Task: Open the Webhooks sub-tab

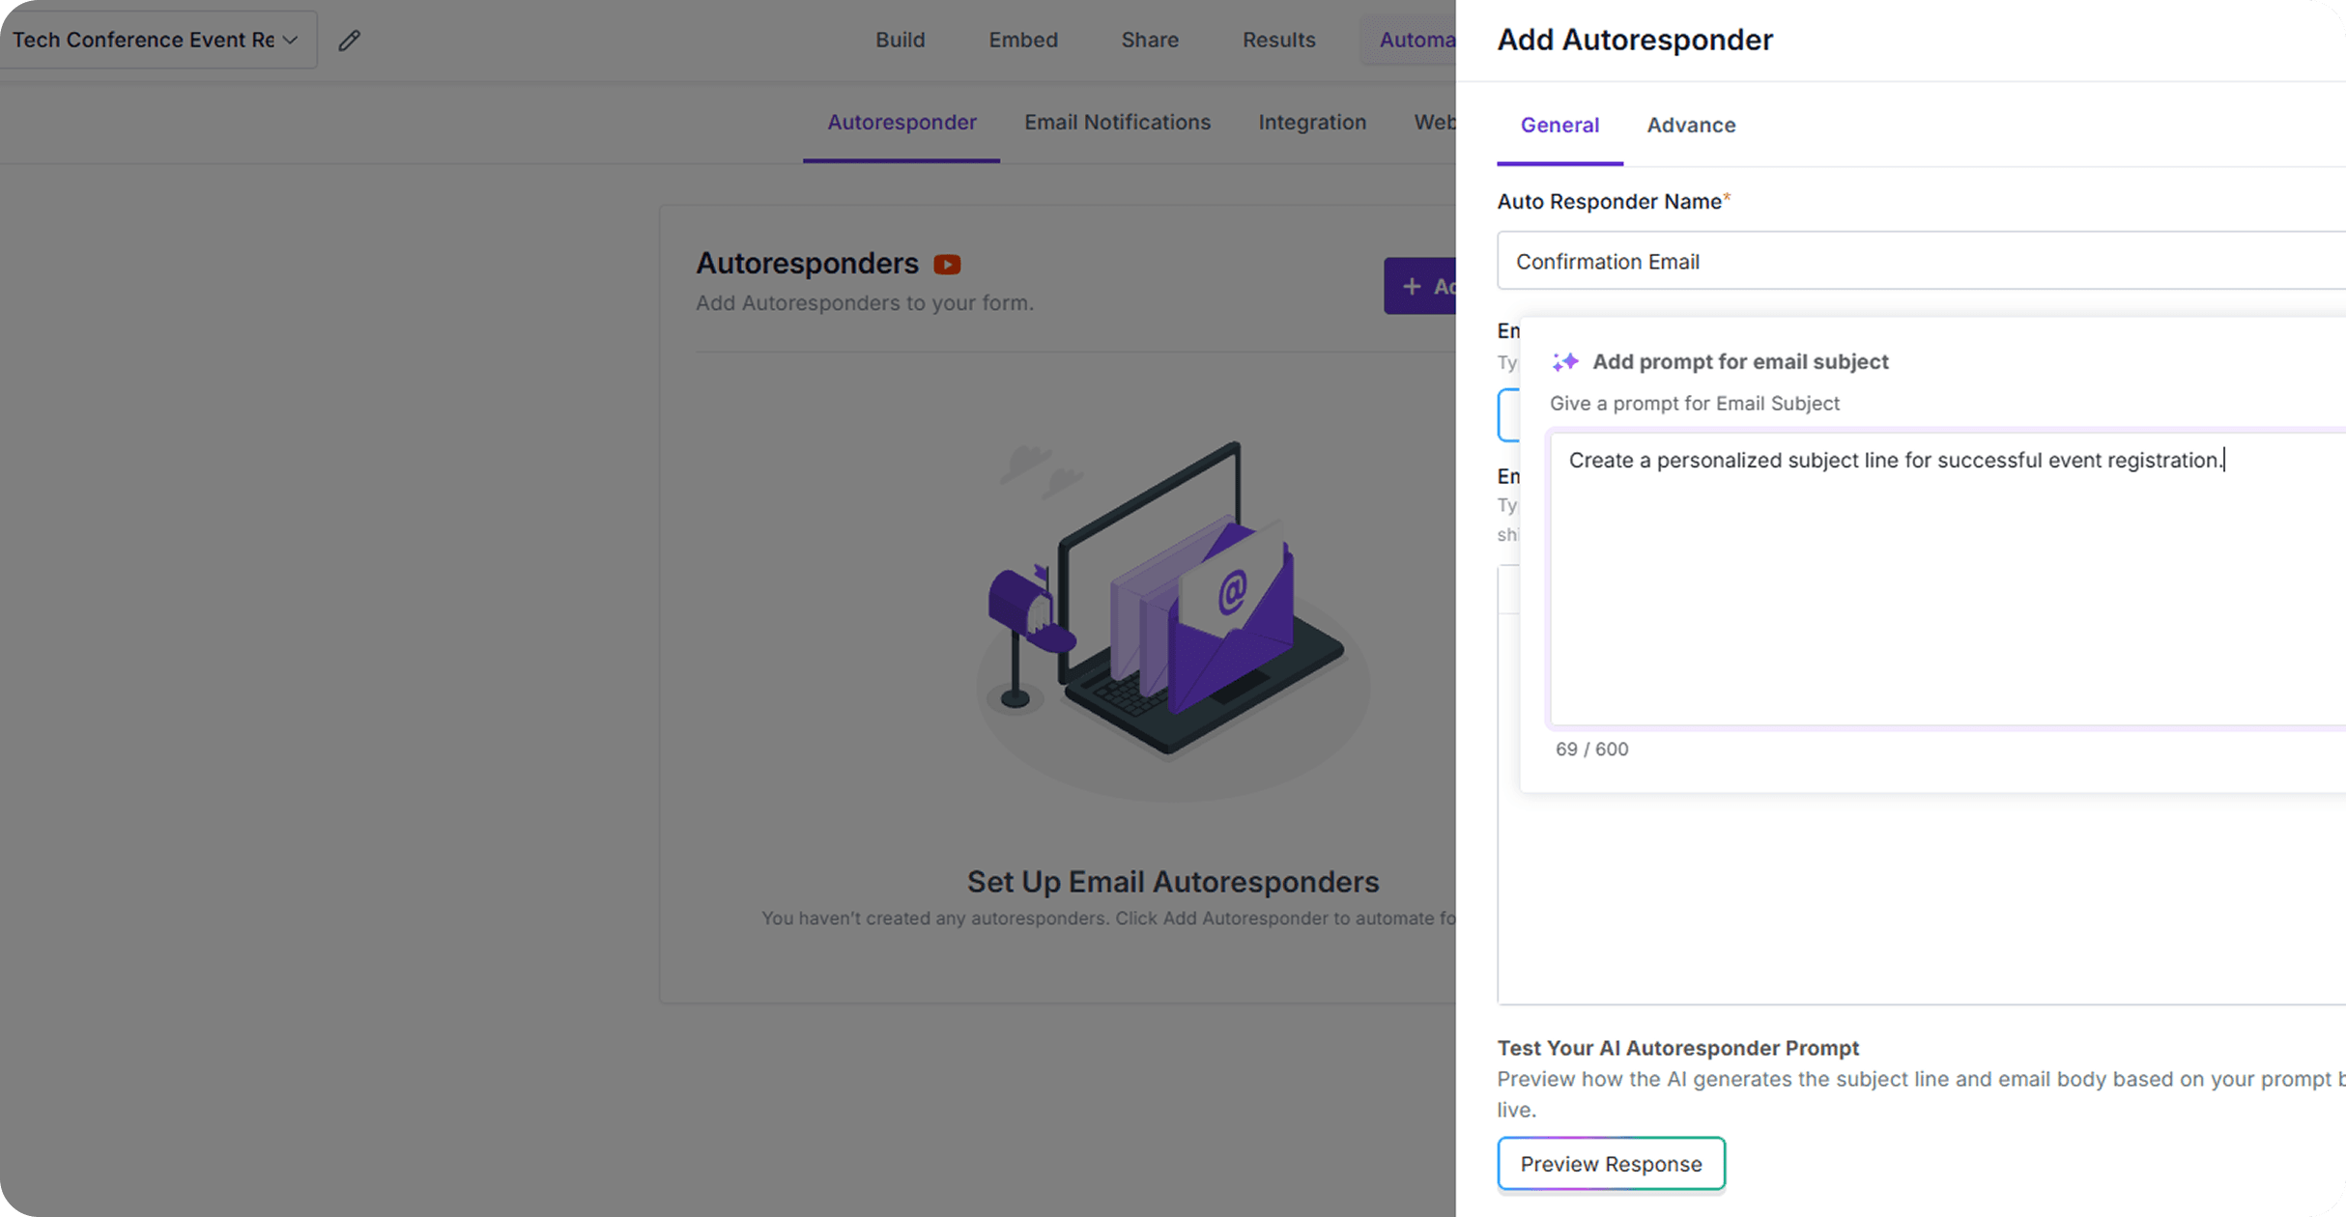Action: [x=1435, y=123]
